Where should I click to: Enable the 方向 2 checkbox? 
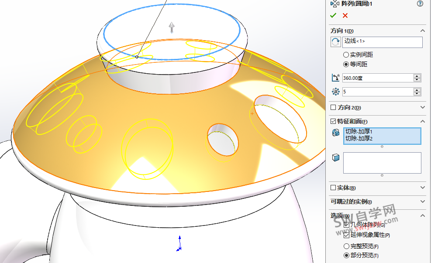pos(334,107)
